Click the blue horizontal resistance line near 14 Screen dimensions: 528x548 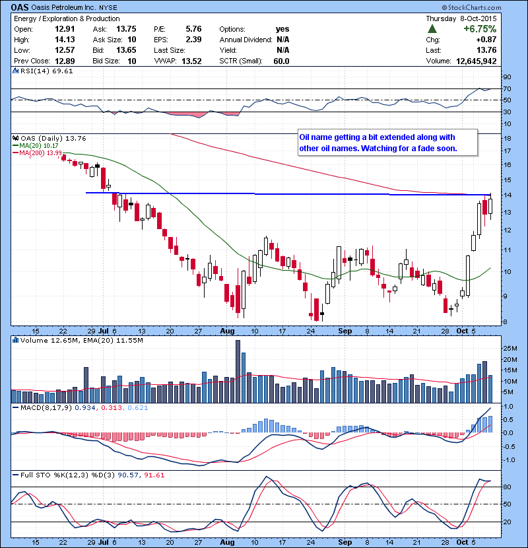point(288,193)
